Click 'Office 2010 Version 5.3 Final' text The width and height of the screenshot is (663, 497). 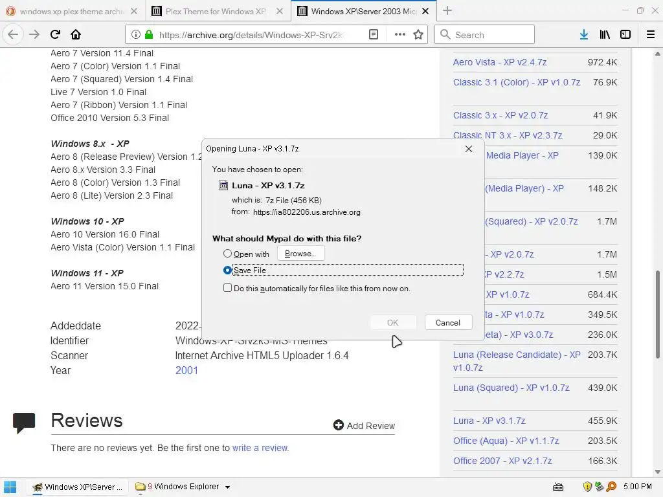coord(109,118)
